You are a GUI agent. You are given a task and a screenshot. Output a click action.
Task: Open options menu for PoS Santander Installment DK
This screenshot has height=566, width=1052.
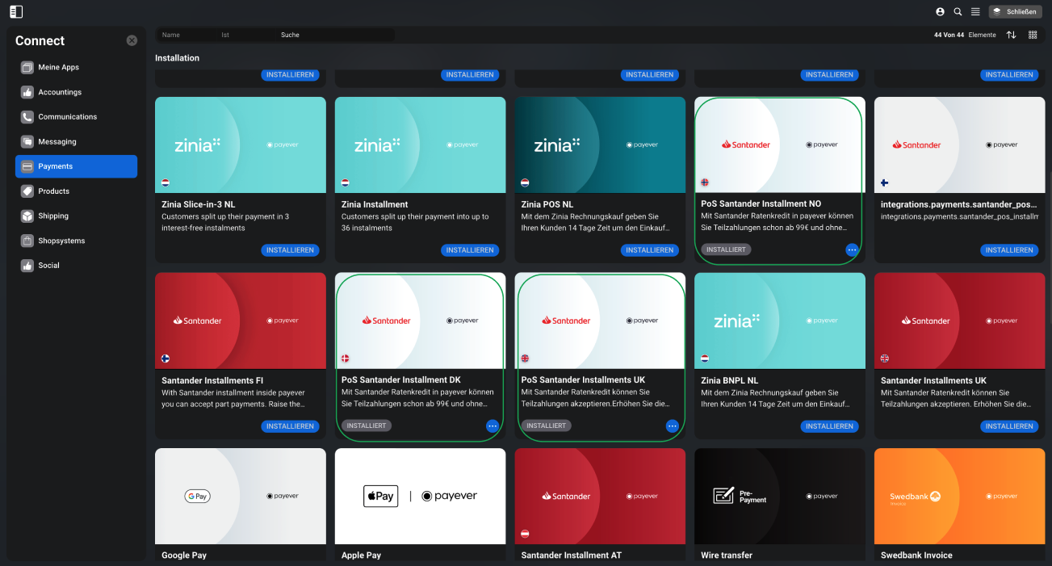(492, 426)
